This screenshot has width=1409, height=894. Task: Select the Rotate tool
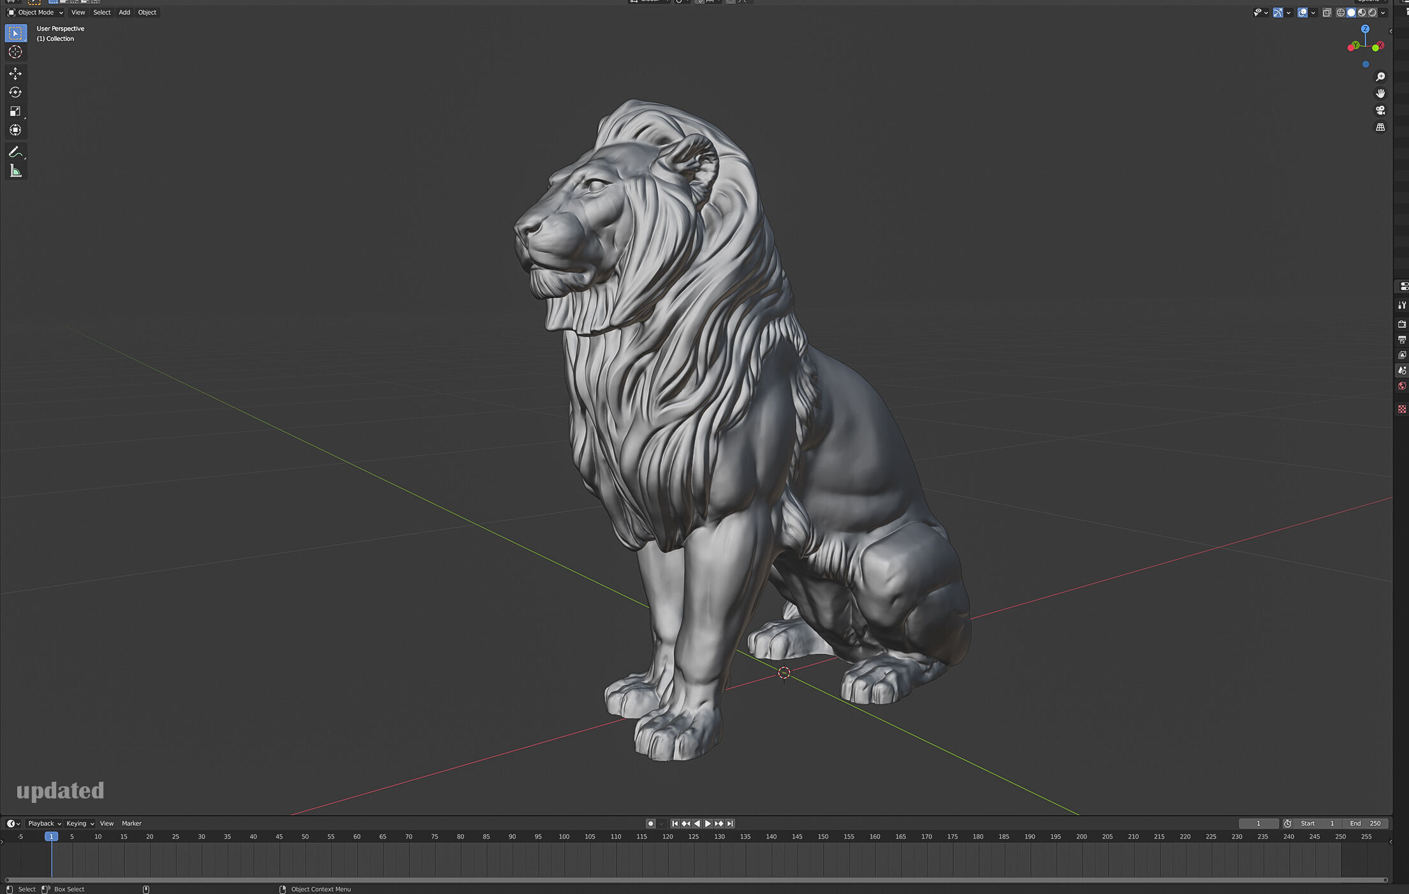coord(15,92)
